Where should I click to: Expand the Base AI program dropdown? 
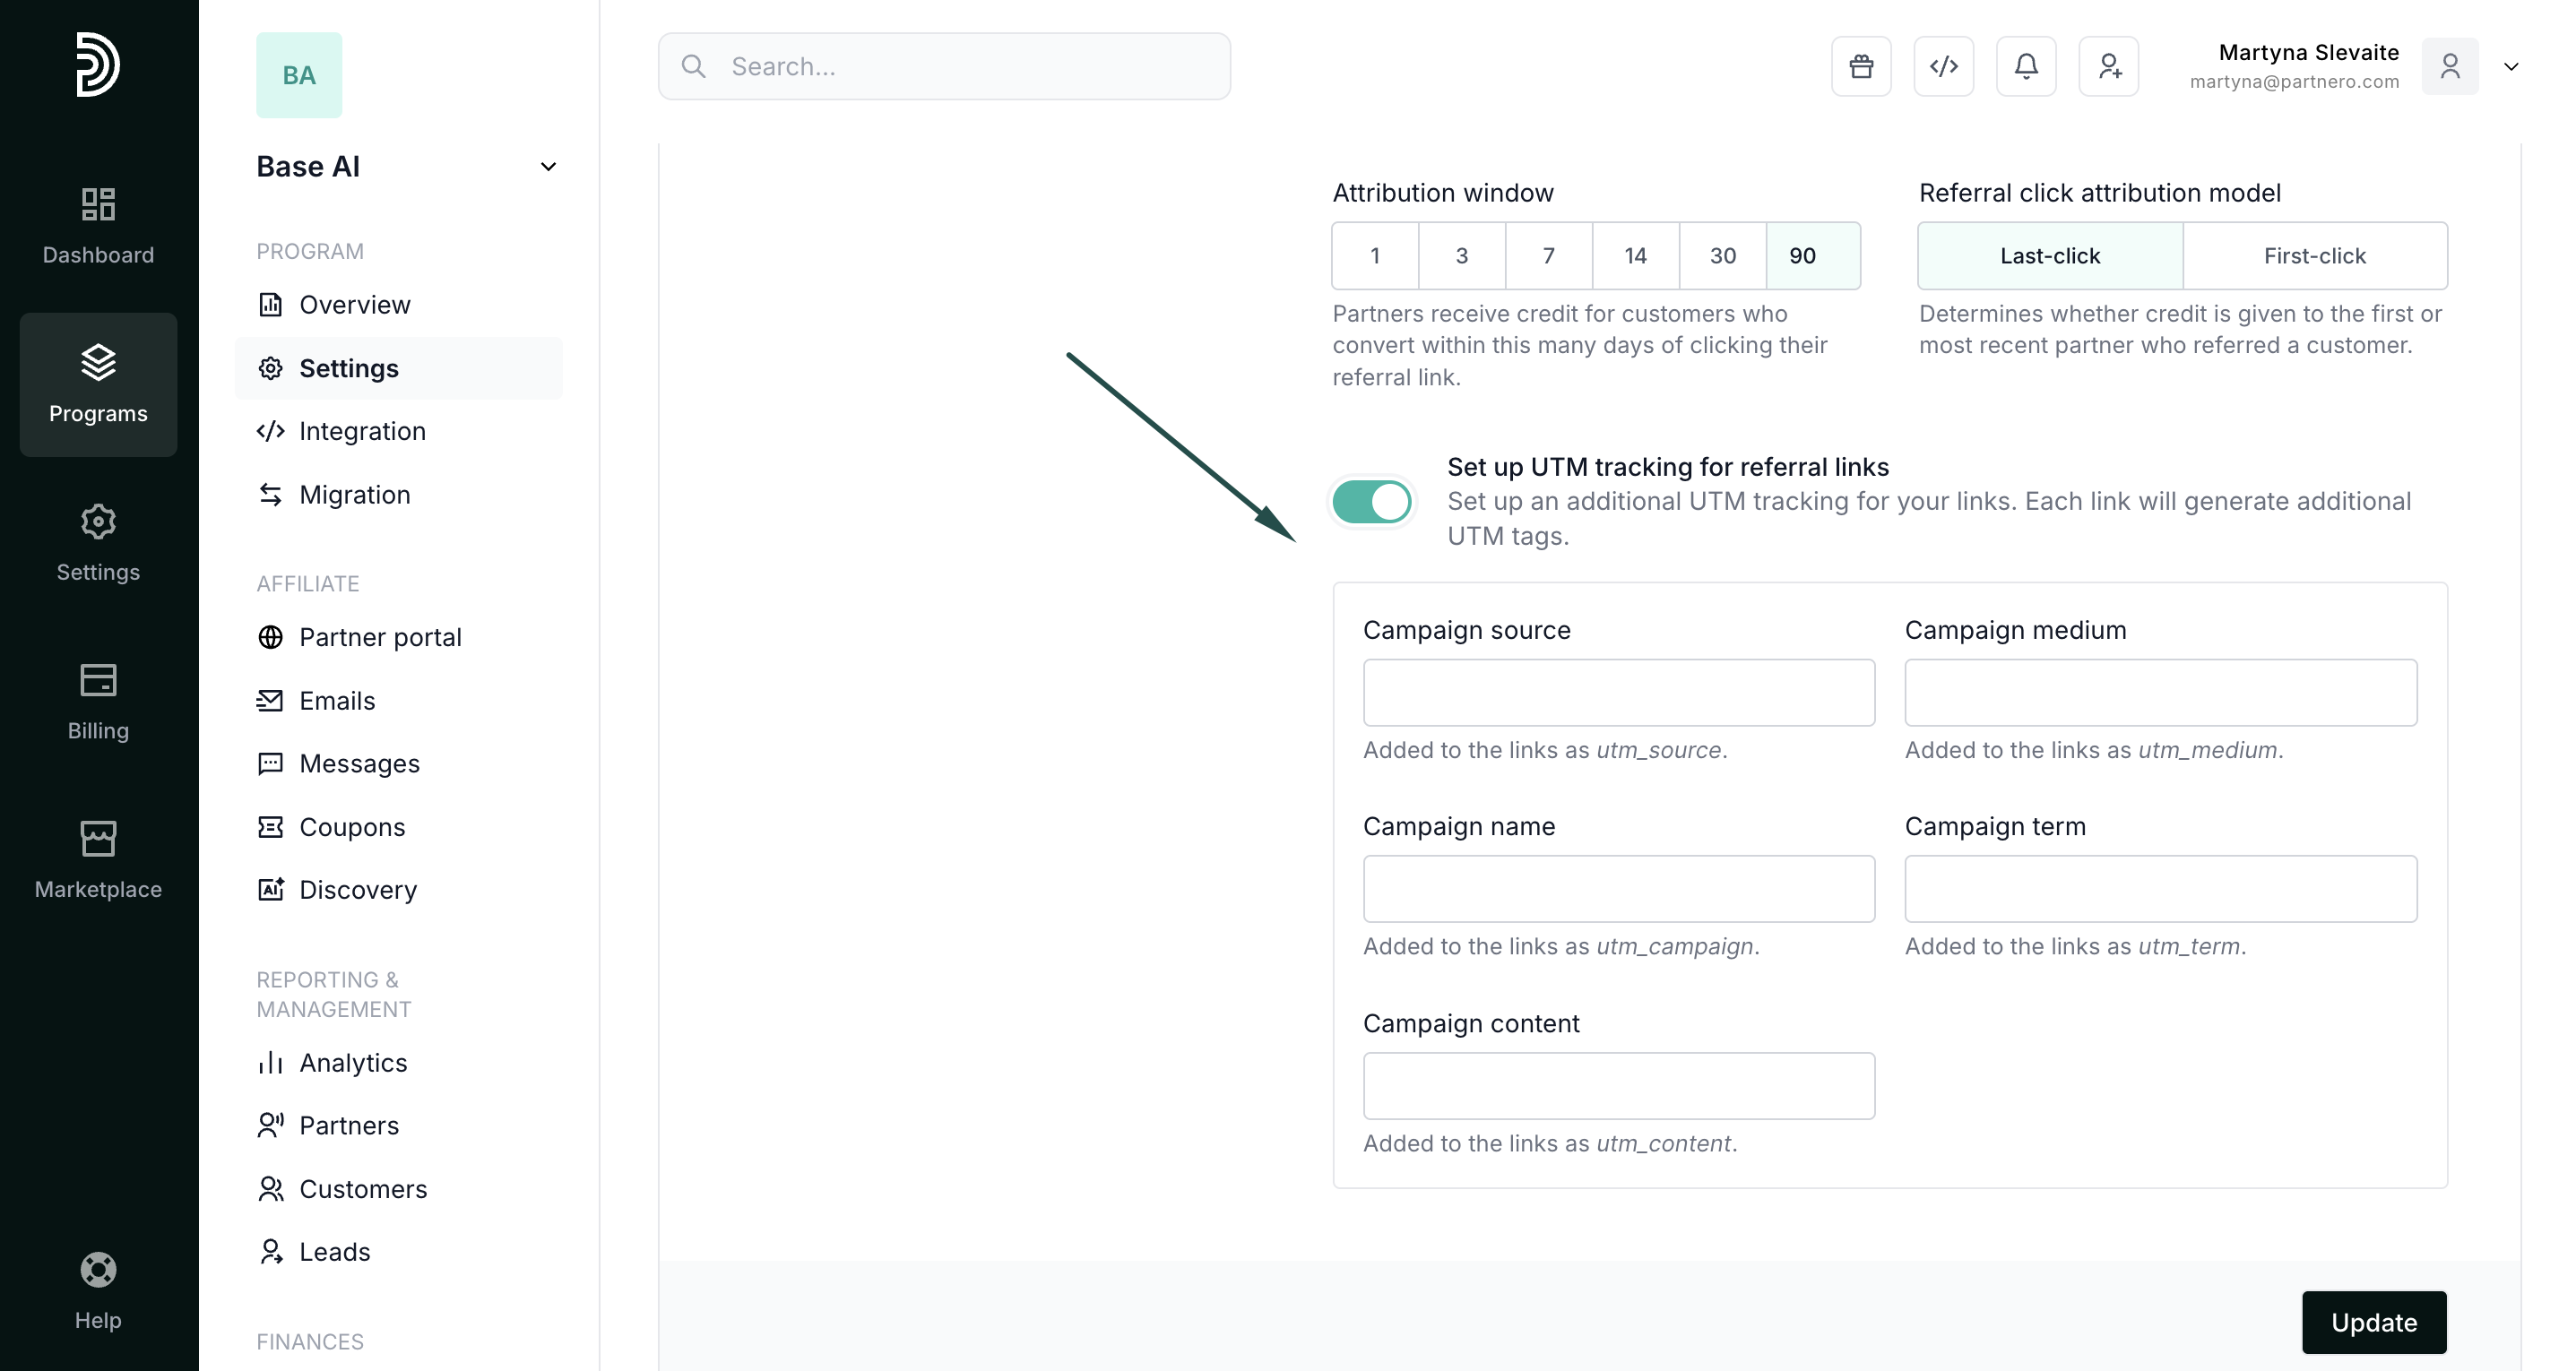(548, 167)
